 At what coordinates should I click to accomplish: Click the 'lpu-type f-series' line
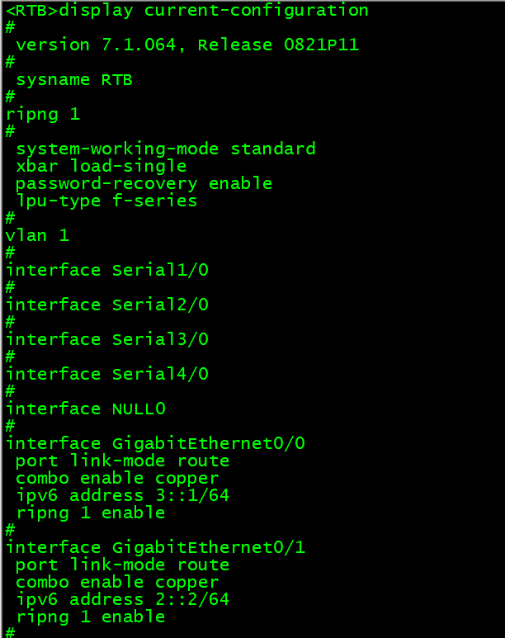click(106, 201)
